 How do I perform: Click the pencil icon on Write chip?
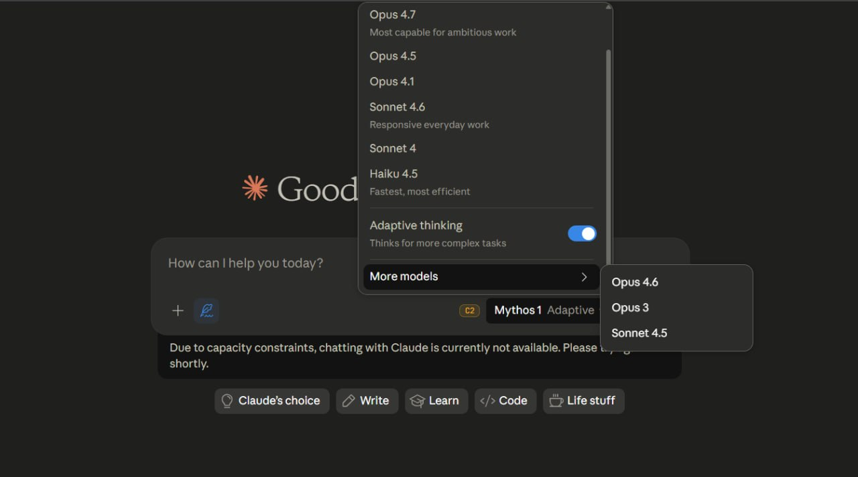point(349,401)
